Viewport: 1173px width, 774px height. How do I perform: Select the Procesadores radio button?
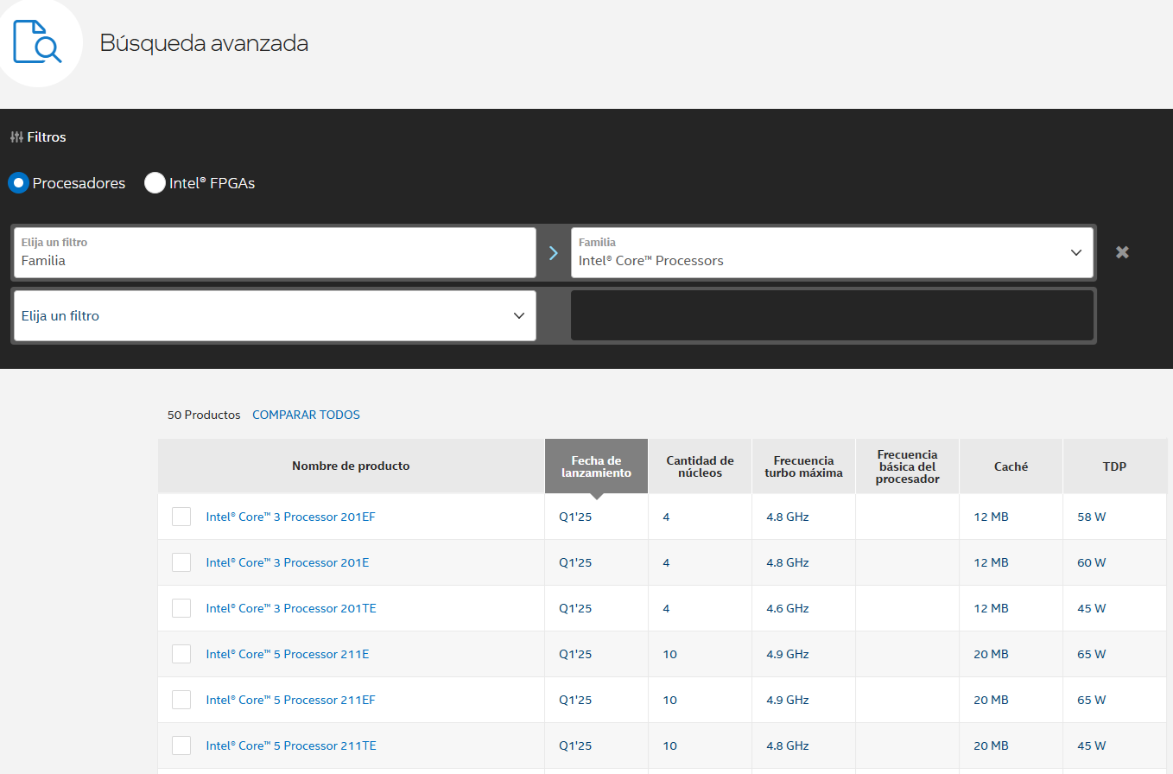(x=18, y=183)
